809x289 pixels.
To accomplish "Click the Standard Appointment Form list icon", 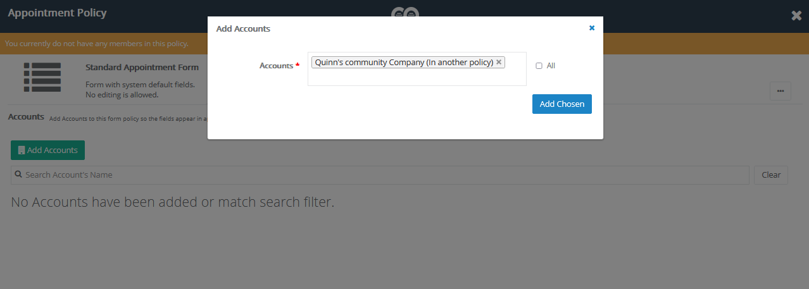I will coord(42,78).
